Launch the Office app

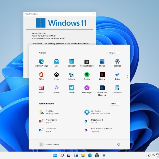click(41, 76)
